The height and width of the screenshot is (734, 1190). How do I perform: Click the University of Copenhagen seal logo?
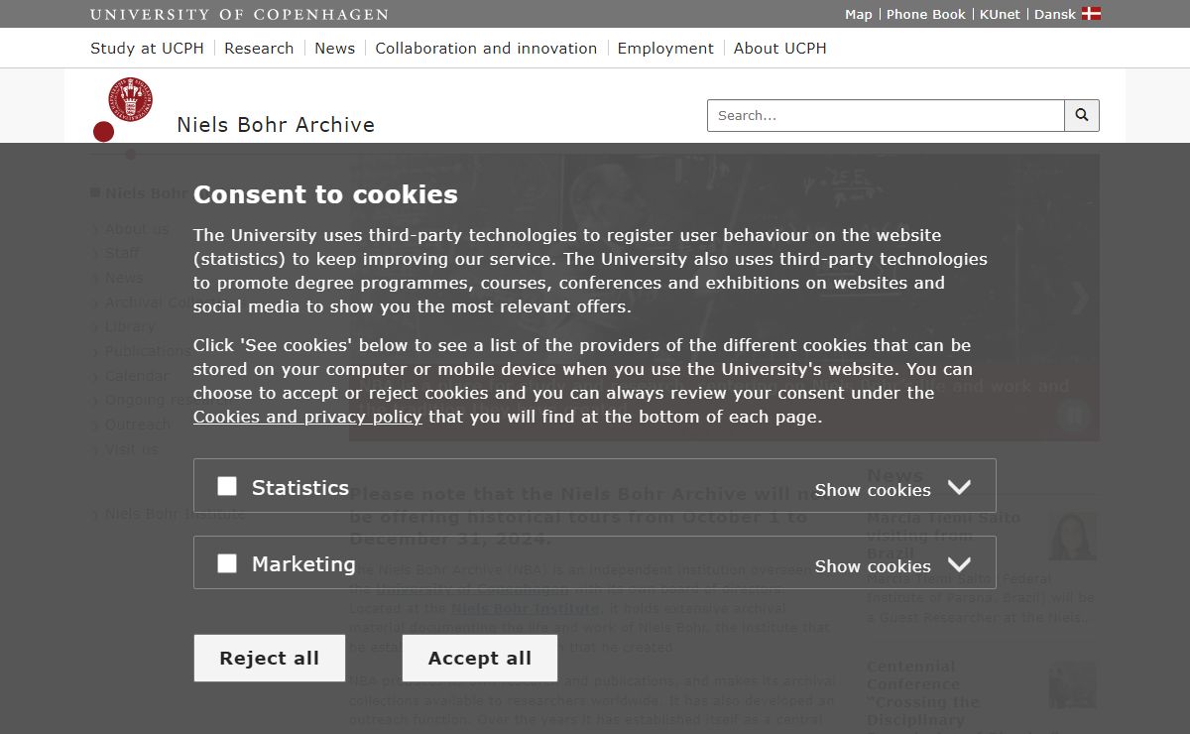click(x=130, y=101)
